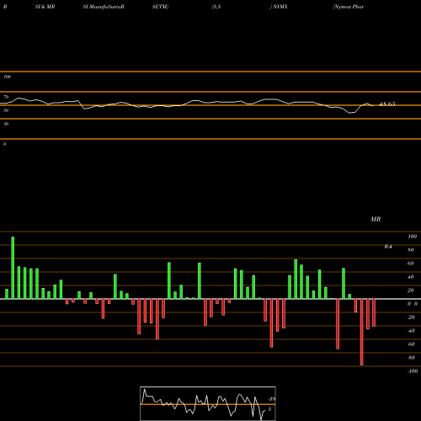Viewport: 421px width, 421px height.
Task: Click the 'MR' panel title
Action: pyautogui.click(x=376, y=219)
